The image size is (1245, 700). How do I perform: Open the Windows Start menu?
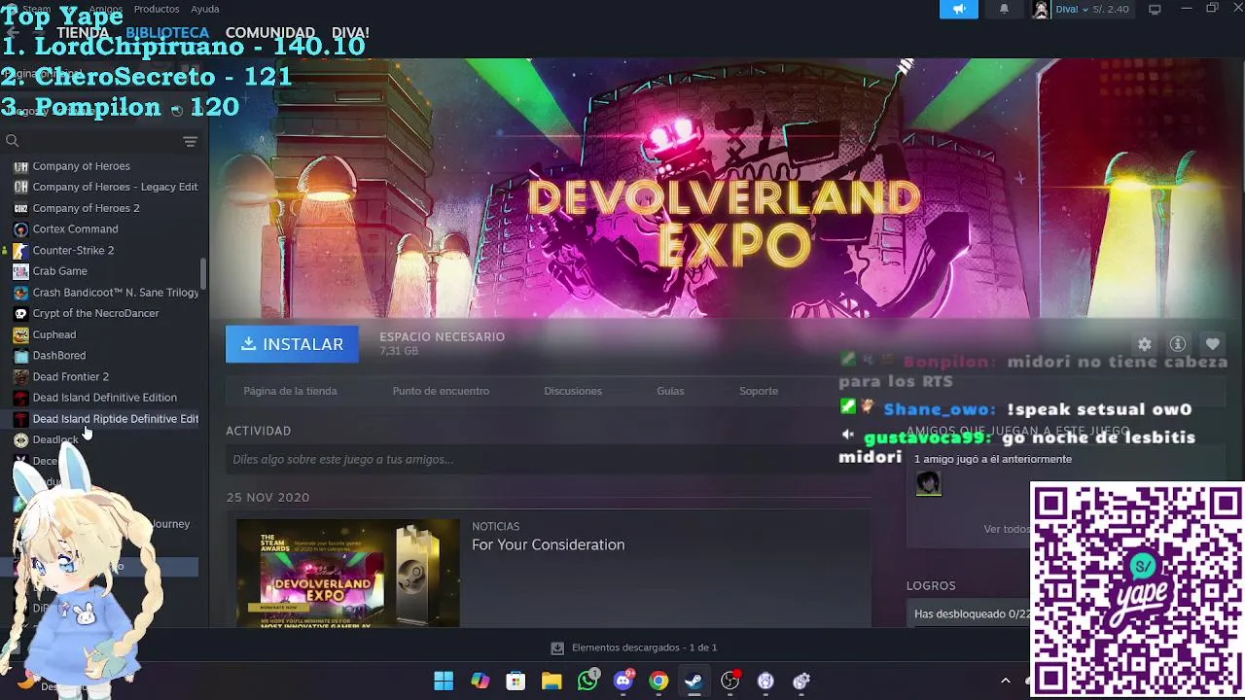(x=444, y=681)
